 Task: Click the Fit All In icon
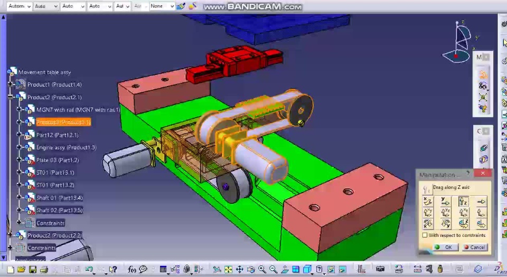point(228,269)
